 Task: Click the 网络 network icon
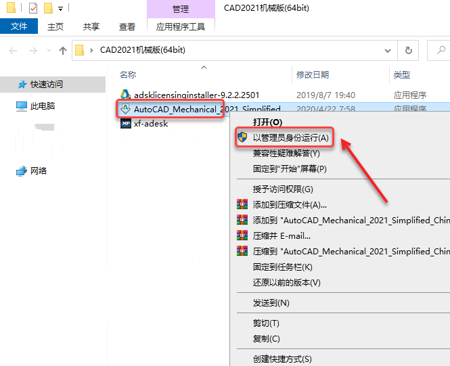[21, 171]
